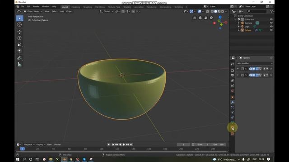The image size is (289, 162).
Task: Click the outliner filter funnel icon
Action: (271, 11)
